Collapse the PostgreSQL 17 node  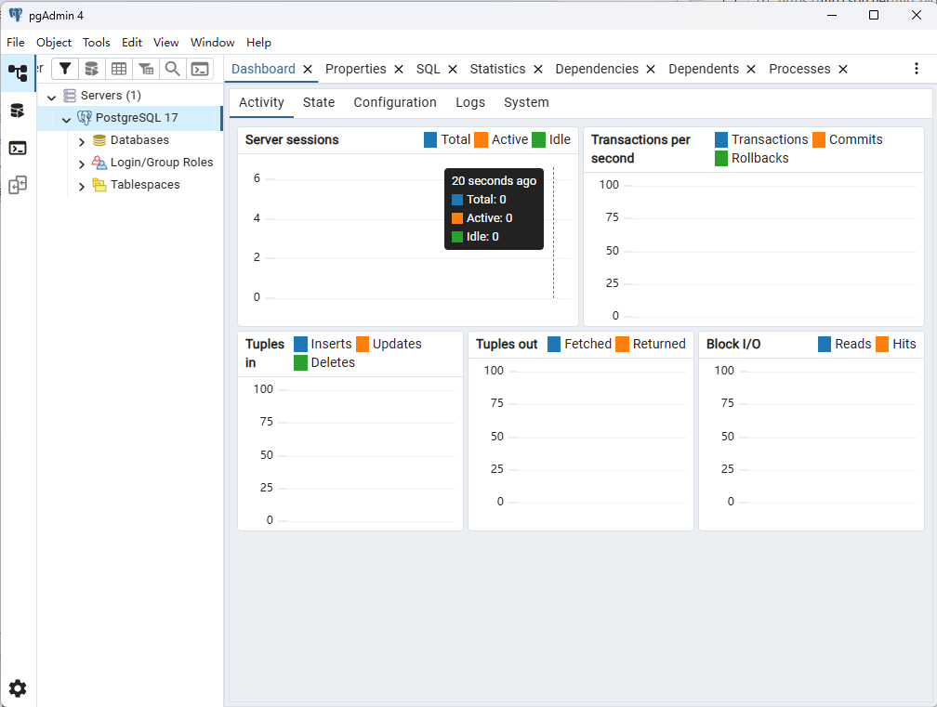coord(66,120)
